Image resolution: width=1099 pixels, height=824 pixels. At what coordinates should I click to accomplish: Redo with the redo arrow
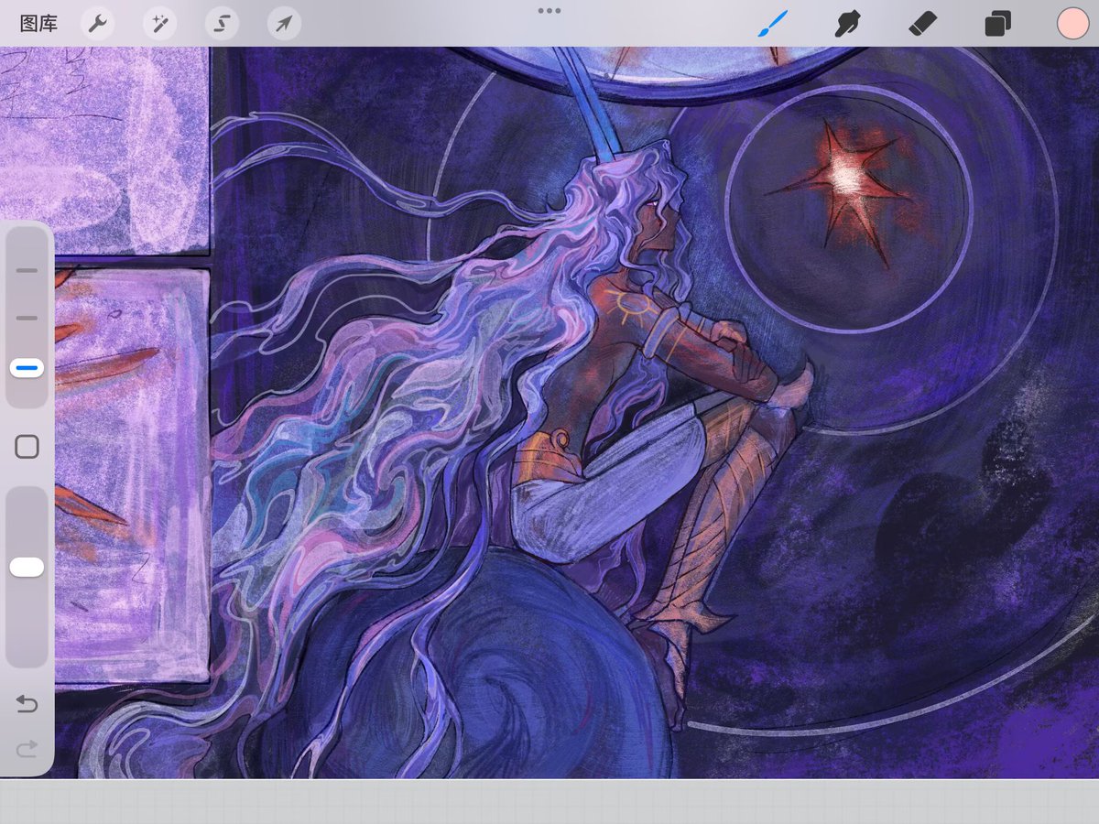(x=27, y=750)
